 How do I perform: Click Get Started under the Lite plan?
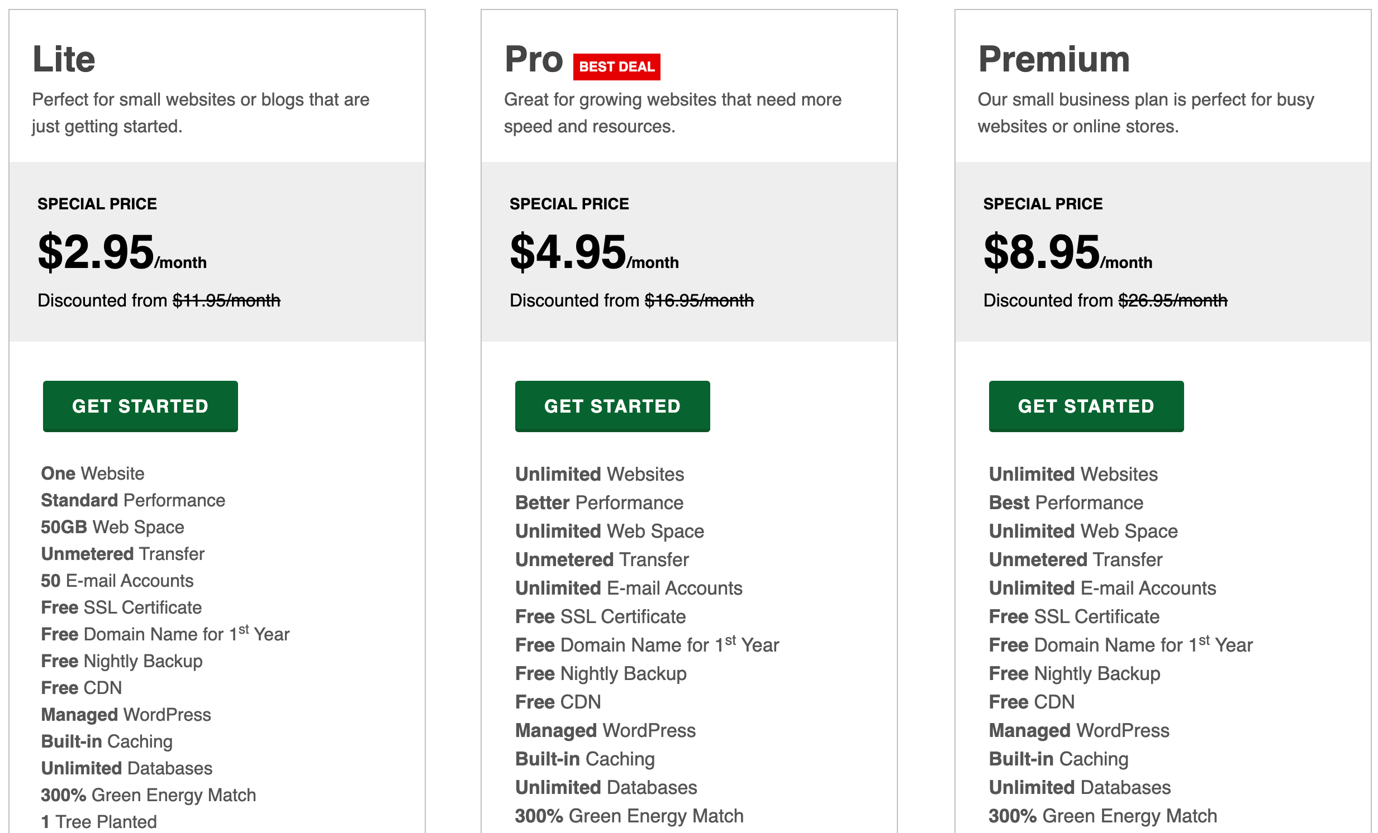(140, 406)
